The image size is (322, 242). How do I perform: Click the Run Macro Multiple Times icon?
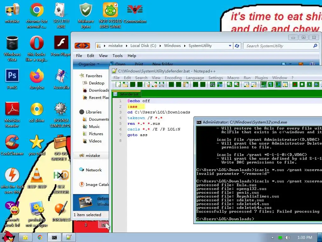coord(316,84)
